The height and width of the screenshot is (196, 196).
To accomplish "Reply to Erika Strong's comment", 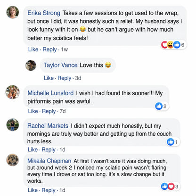I will pos(49,49).
